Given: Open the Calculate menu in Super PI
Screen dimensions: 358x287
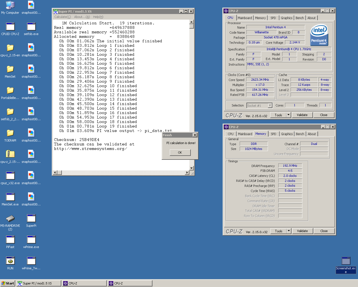Looking at the screenshot, I should pos(63,17).
